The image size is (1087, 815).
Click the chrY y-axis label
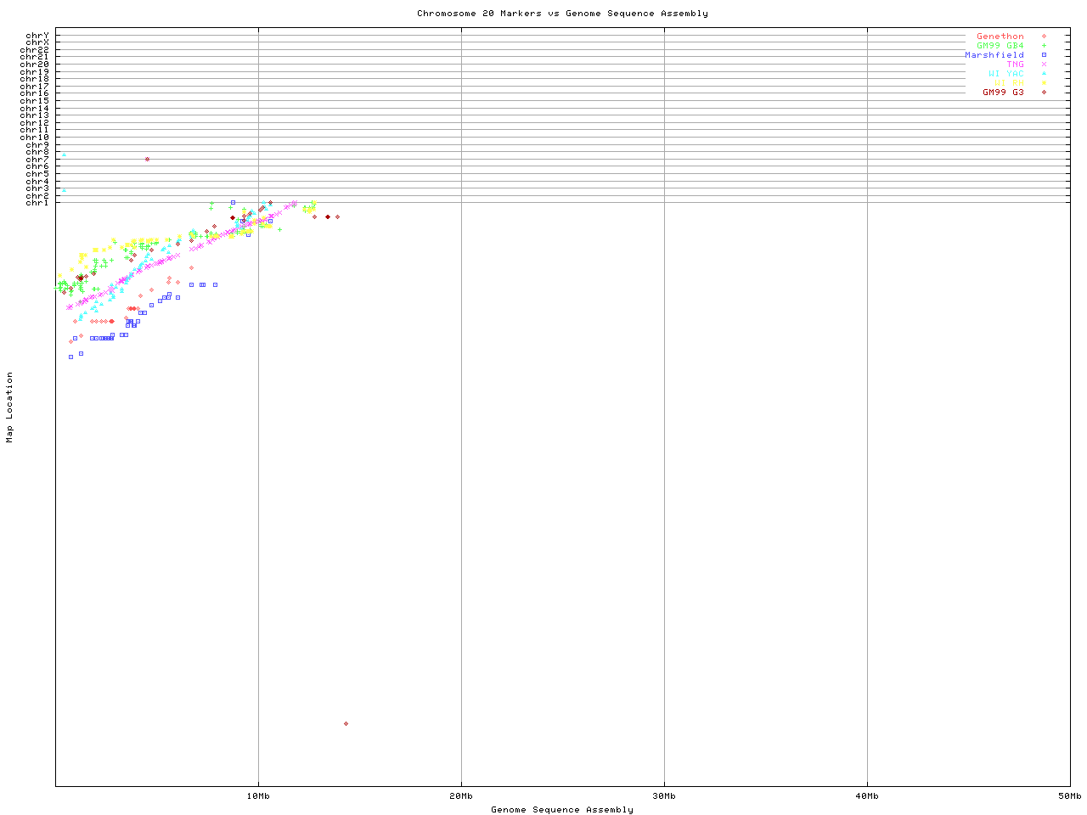click(37, 36)
